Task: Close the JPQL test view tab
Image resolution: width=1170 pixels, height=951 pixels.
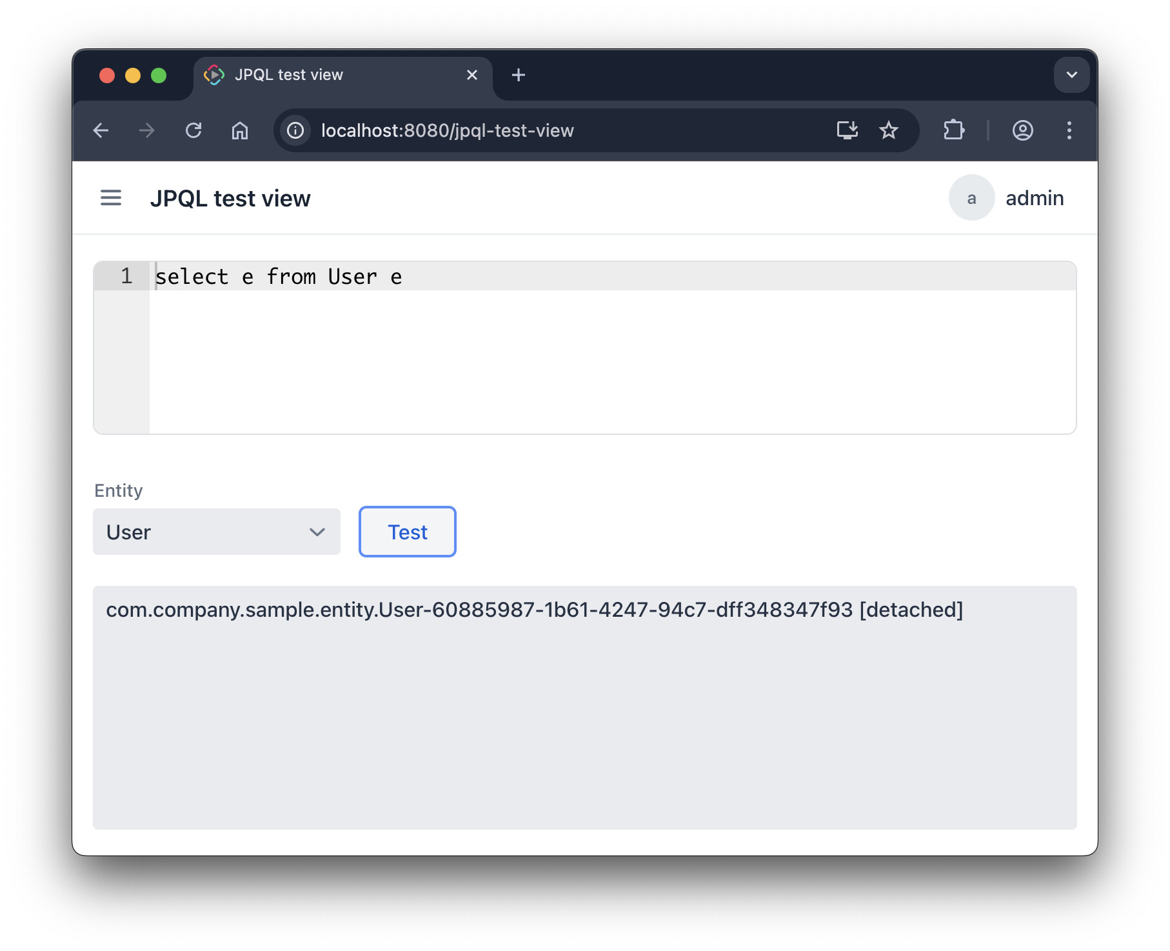Action: pos(472,75)
